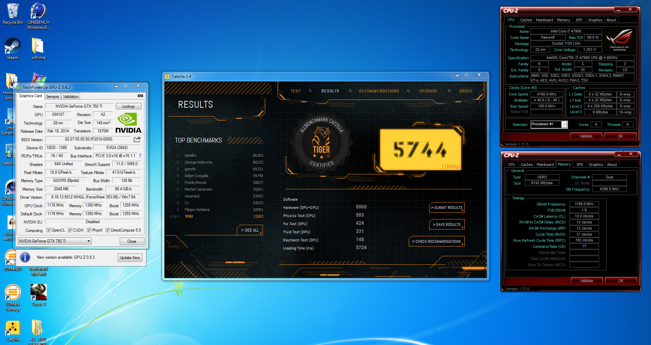Image resolution: width=651 pixels, height=345 pixels.
Task: Click the 5744 score panel in Catzilla
Action: point(421,149)
